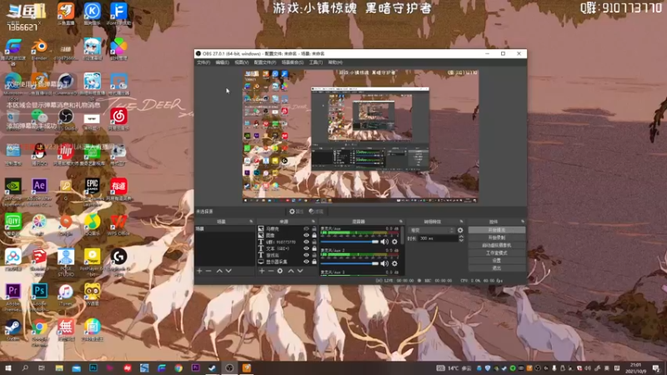Toggle lock on 图像 source

314,235
